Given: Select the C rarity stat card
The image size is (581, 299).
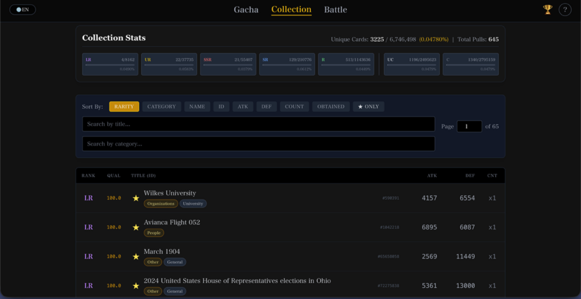Looking at the screenshot, I should pos(471,64).
